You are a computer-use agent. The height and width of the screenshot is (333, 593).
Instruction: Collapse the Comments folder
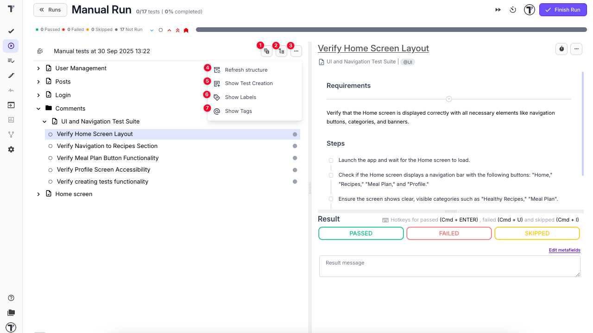tap(38, 109)
